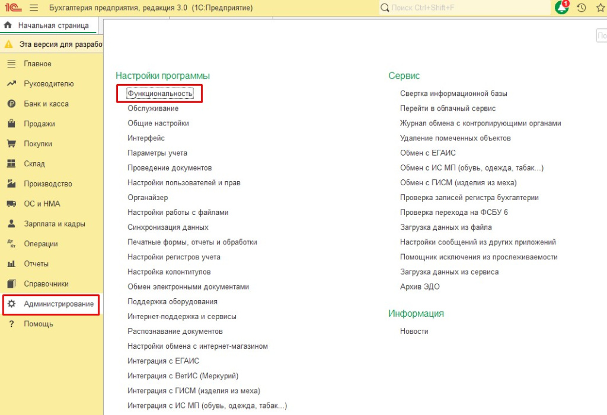This screenshot has height=415, width=607.
Task: Open Архив ЭДО link
Action: click(x=420, y=287)
